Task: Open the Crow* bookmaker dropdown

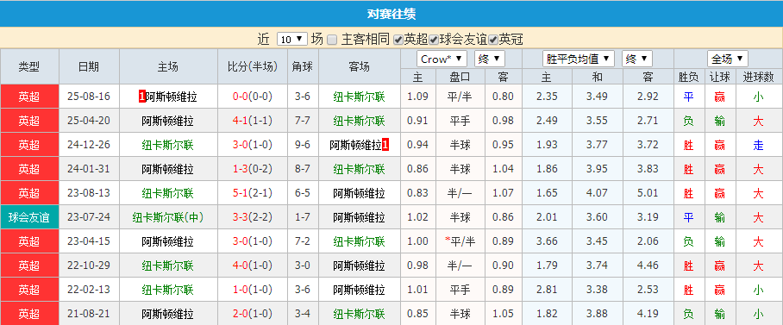Action: click(442, 59)
